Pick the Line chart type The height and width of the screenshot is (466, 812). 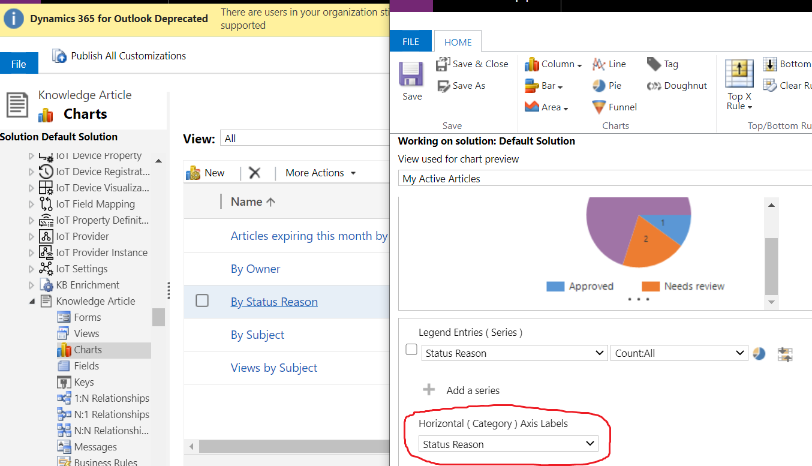[x=599, y=64]
